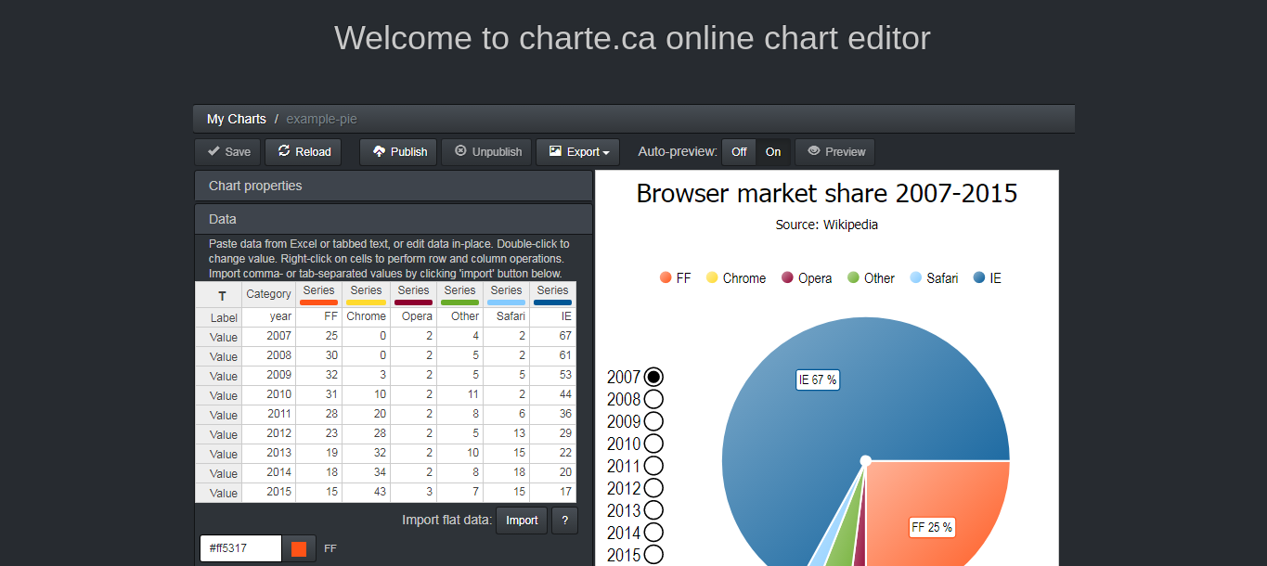This screenshot has height=566, width=1267.
Task: Click the FF value 25 in the 2007 row
Action: [x=319, y=337]
